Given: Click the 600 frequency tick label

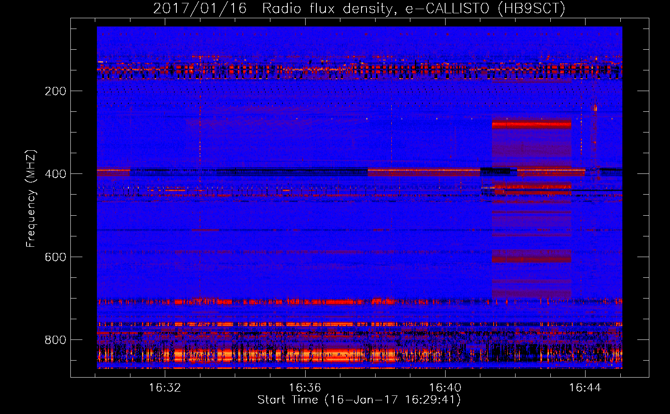Looking at the screenshot, I should pos(55,257).
